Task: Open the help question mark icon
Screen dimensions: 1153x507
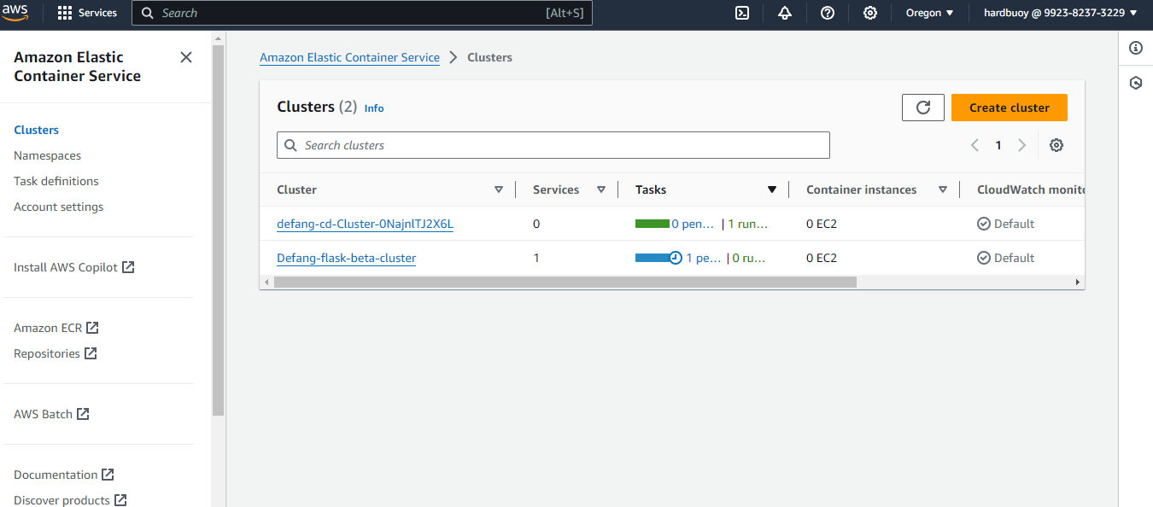Action: point(828,13)
